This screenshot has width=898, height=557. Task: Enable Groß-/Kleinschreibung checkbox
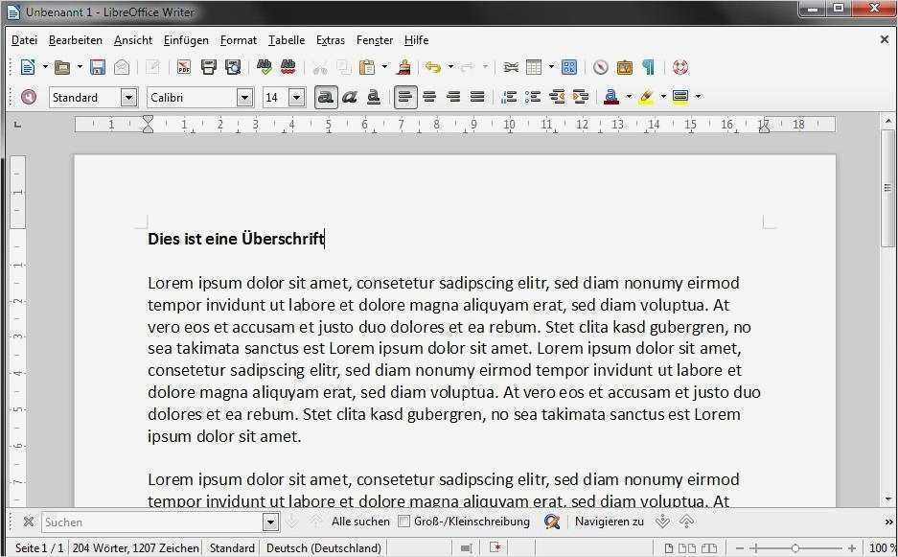pos(404,522)
